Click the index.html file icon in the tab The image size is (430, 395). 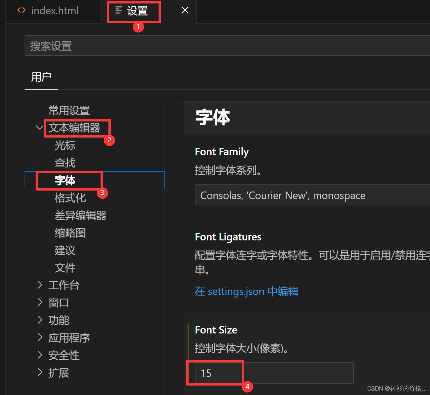click(x=21, y=10)
